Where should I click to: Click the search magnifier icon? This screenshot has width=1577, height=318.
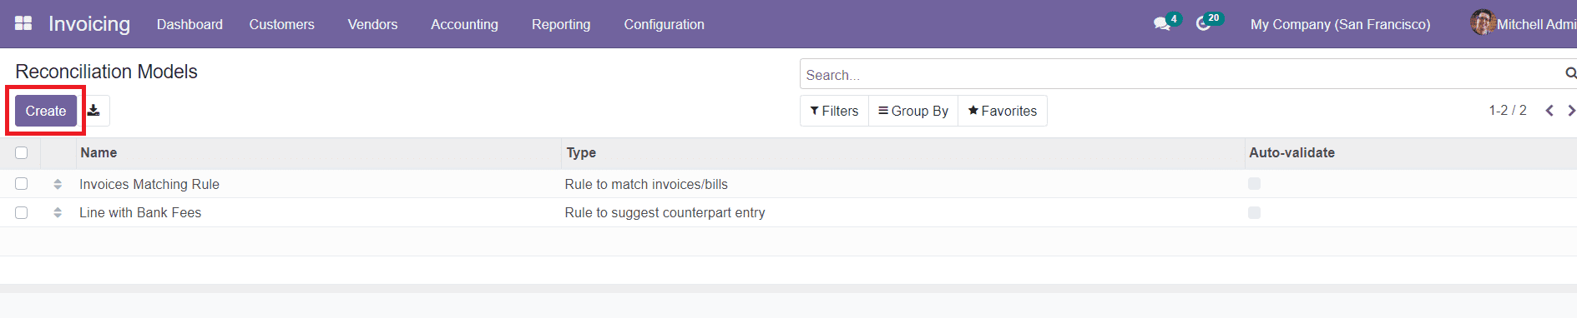1570,74
